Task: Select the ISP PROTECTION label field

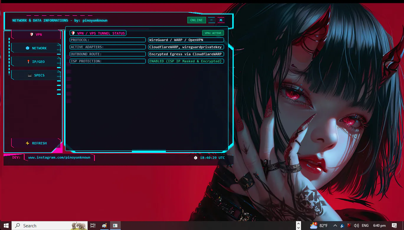Action: (108, 61)
